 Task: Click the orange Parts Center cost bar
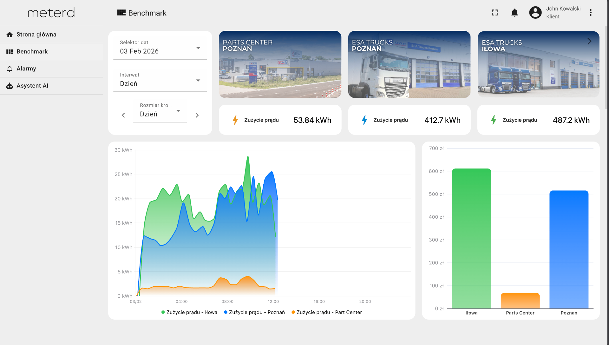click(x=520, y=301)
